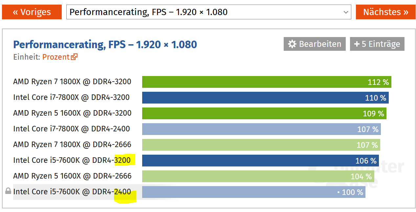The height and width of the screenshot is (212, 416).
Task: Show more with +5 Einträge button
Action: (x=377, y=44)
